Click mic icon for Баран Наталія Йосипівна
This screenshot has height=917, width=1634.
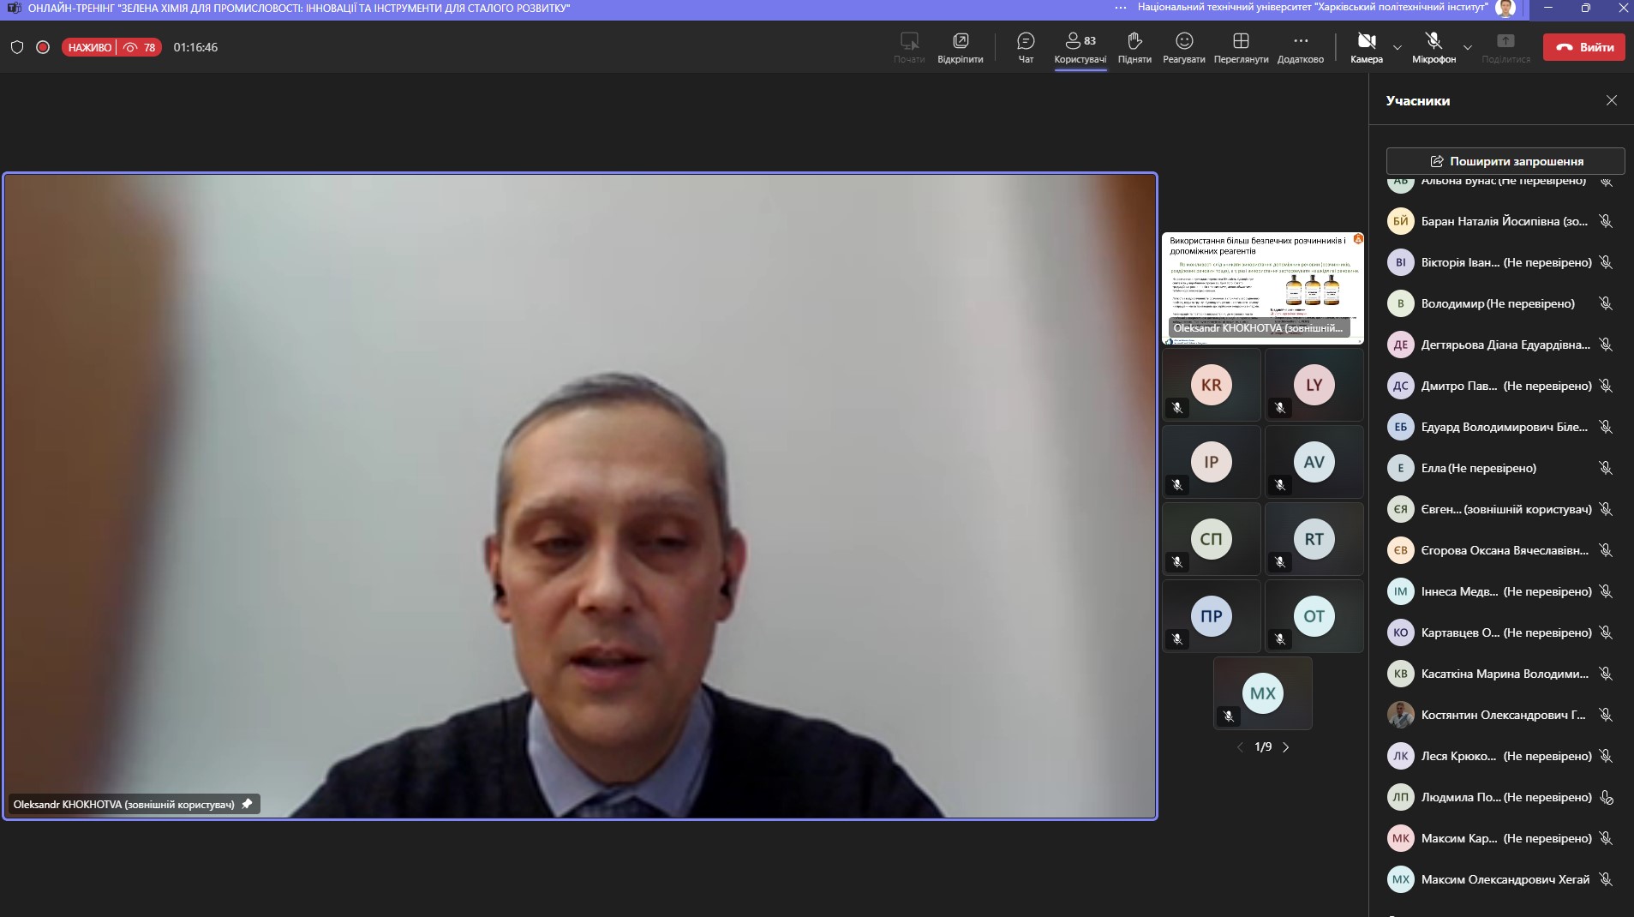[1607, 221]
